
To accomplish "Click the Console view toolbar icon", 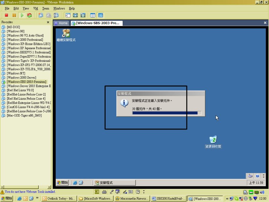I will tap(101, 15).
